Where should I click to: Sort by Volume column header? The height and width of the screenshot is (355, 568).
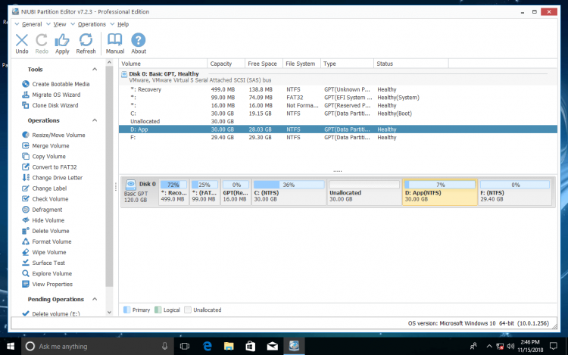pyautogui.click(x=163, y=64)
